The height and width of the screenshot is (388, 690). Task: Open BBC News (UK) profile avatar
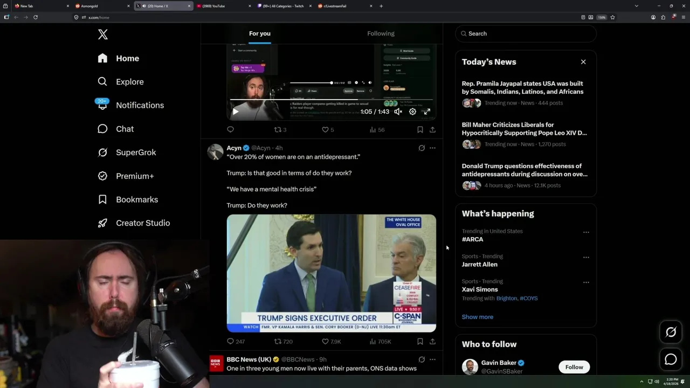tap(216, 364)
